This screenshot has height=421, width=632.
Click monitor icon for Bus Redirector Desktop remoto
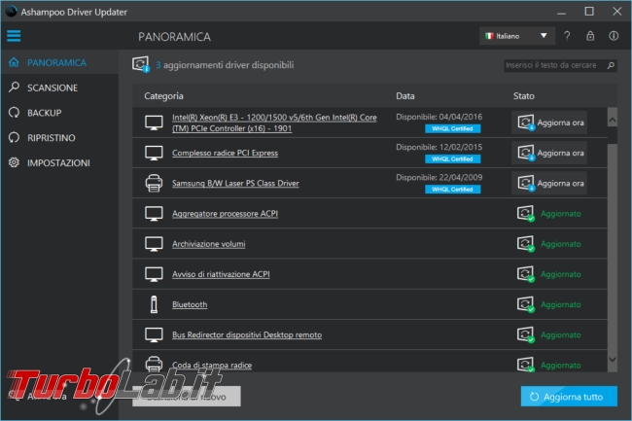154,334
